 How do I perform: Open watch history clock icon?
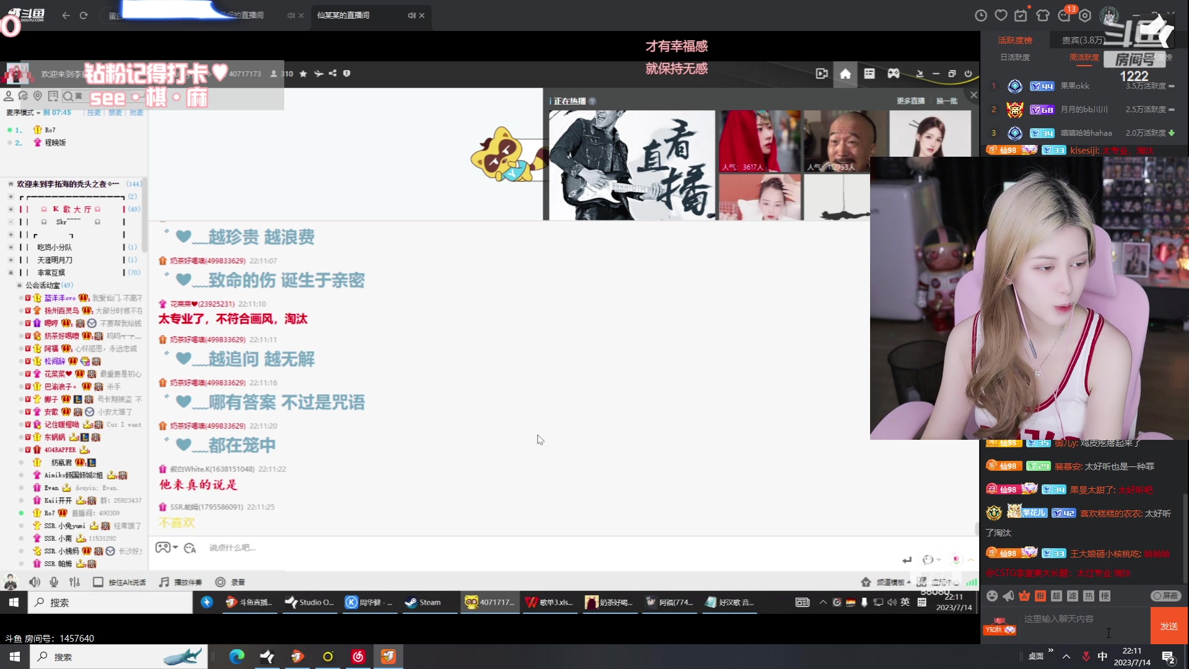click(981, 15)
